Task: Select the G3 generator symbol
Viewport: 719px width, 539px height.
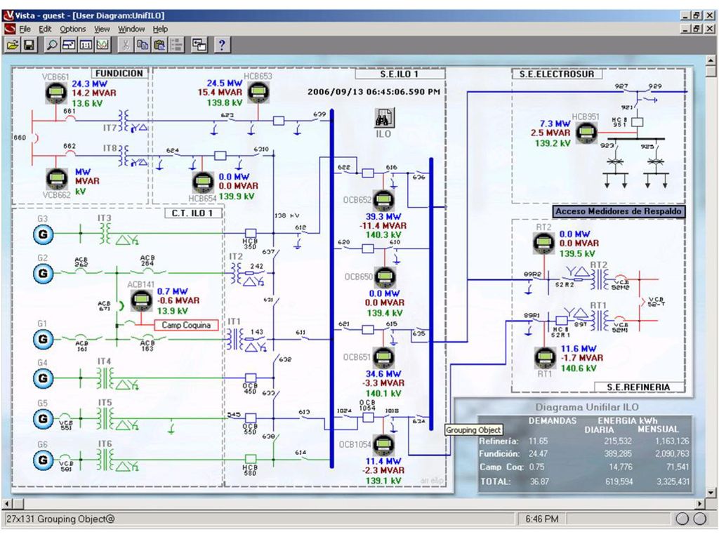Action: click(x=43, y=234)
